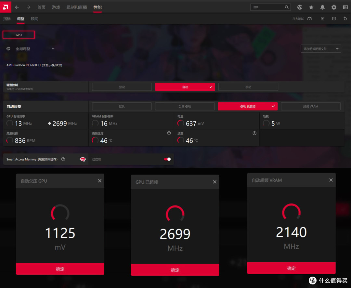Switch to the 调整 sub-tab
This screenshot has width=351, height=288.
[20, 19]
